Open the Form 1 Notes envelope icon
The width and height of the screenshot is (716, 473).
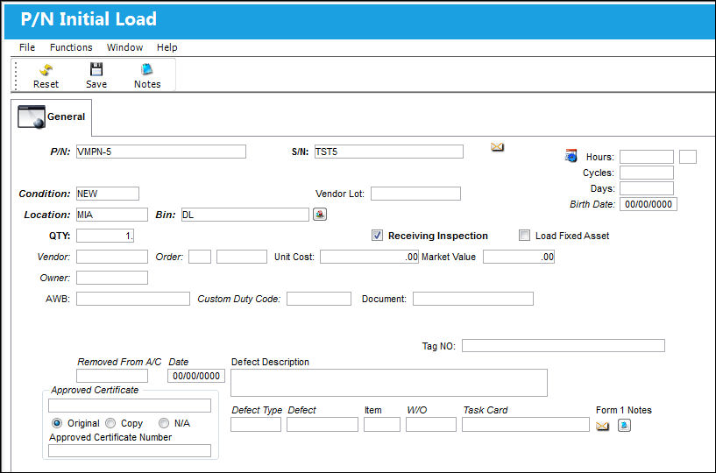click(603, 426)
